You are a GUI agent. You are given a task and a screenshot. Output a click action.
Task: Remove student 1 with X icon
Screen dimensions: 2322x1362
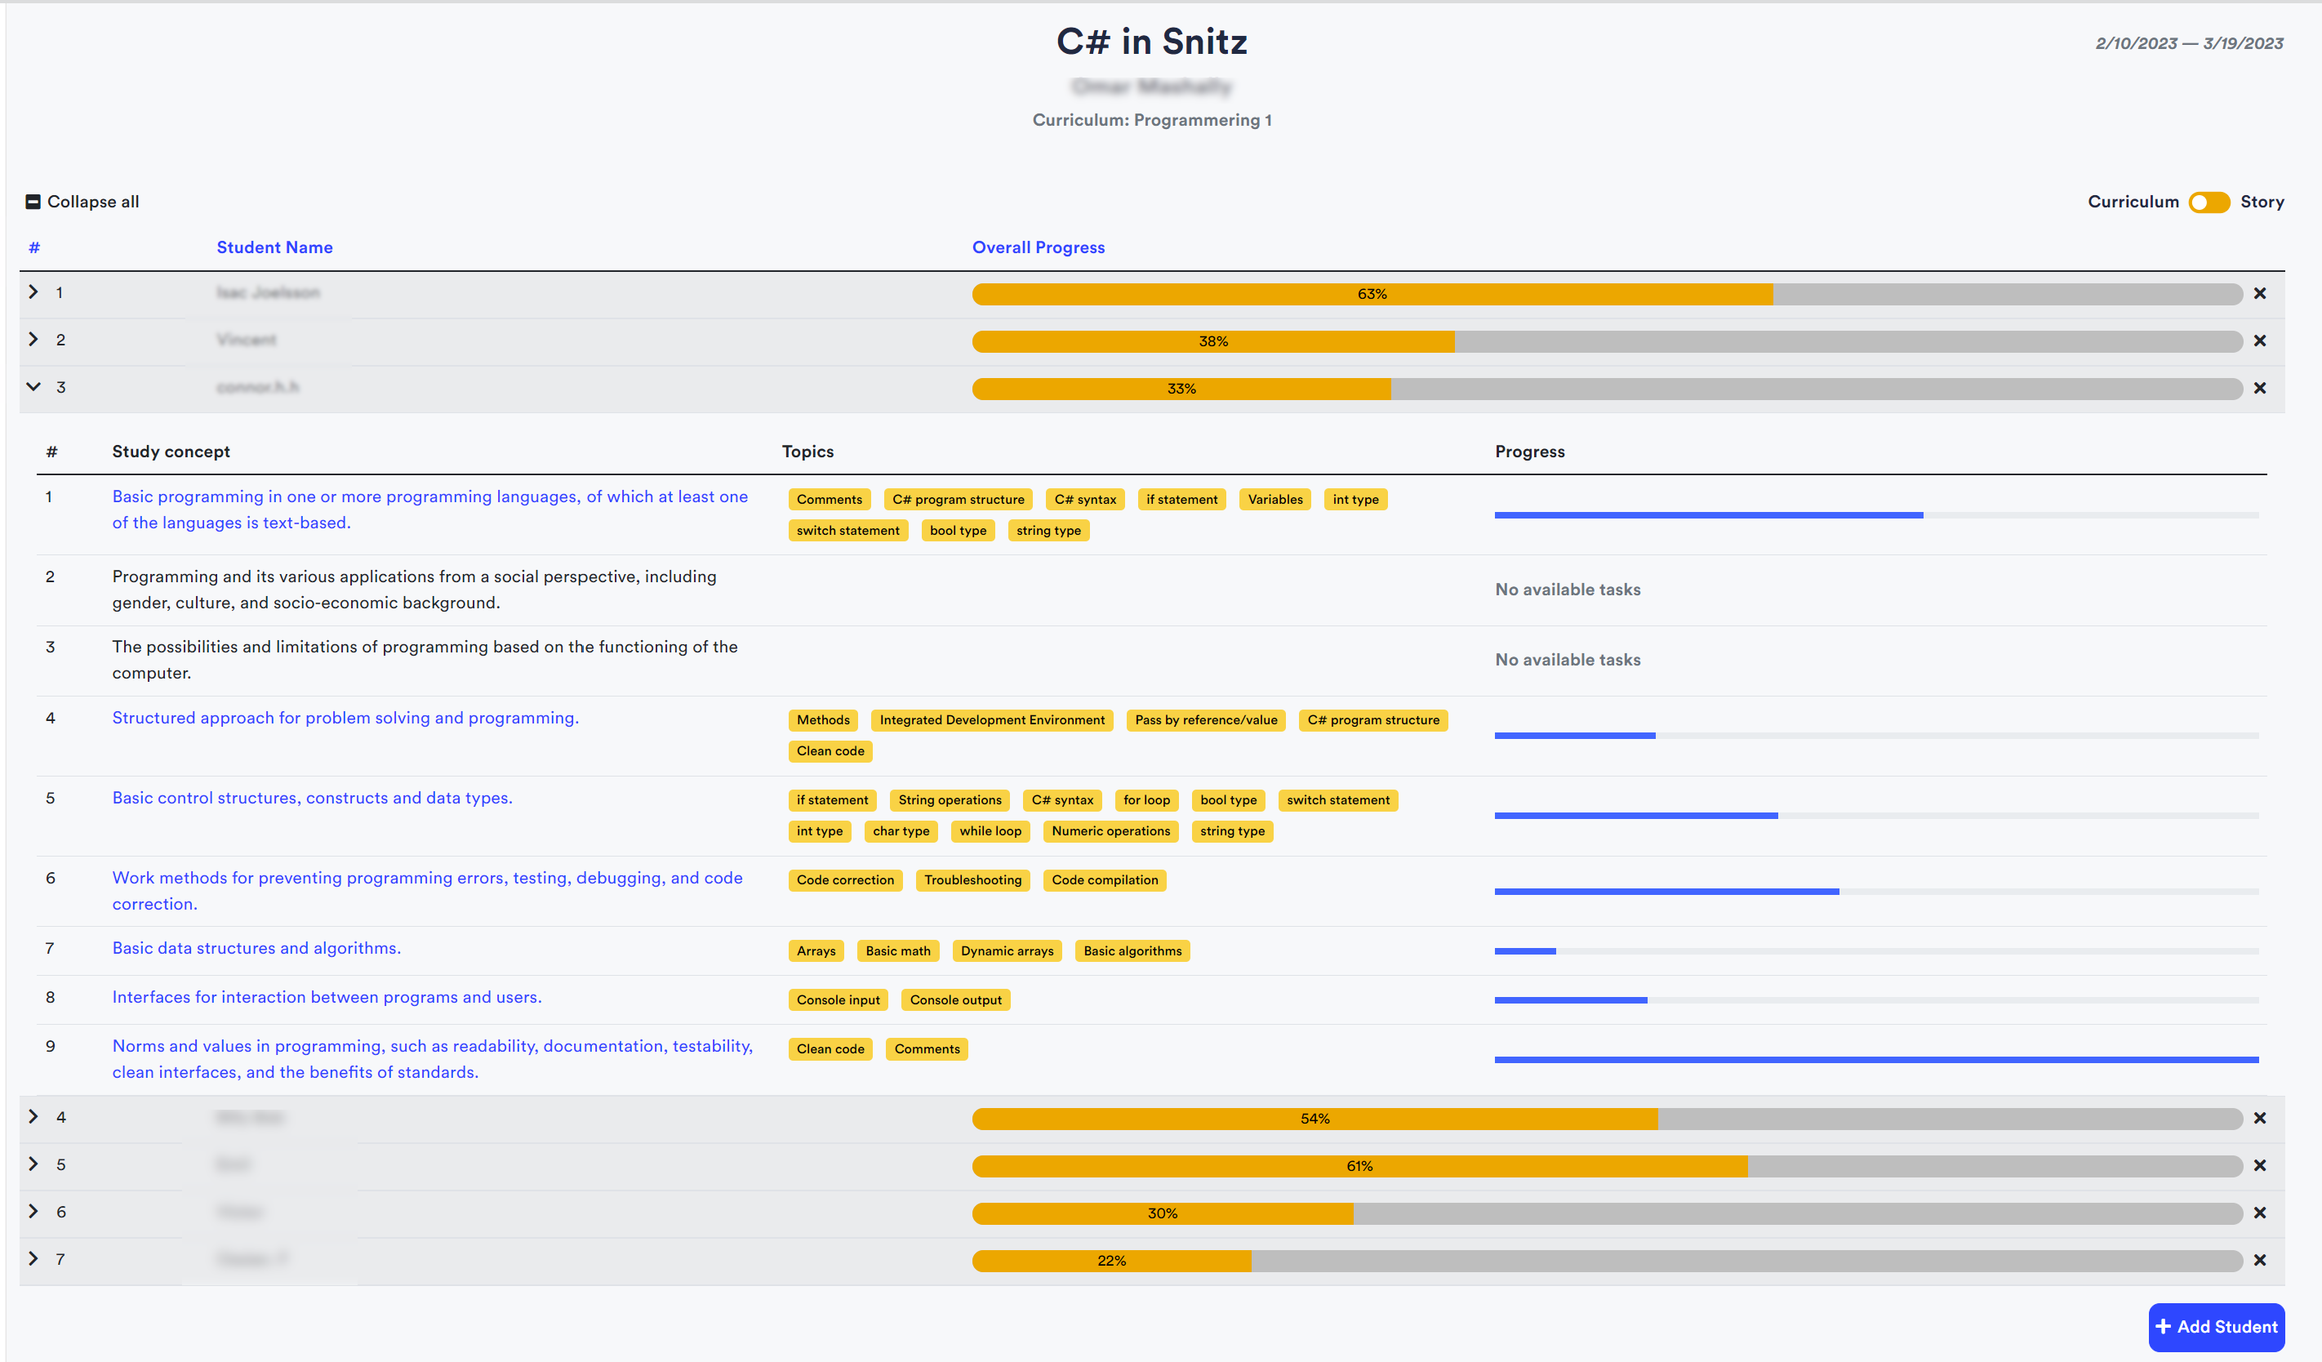[x=2259, y=294]
